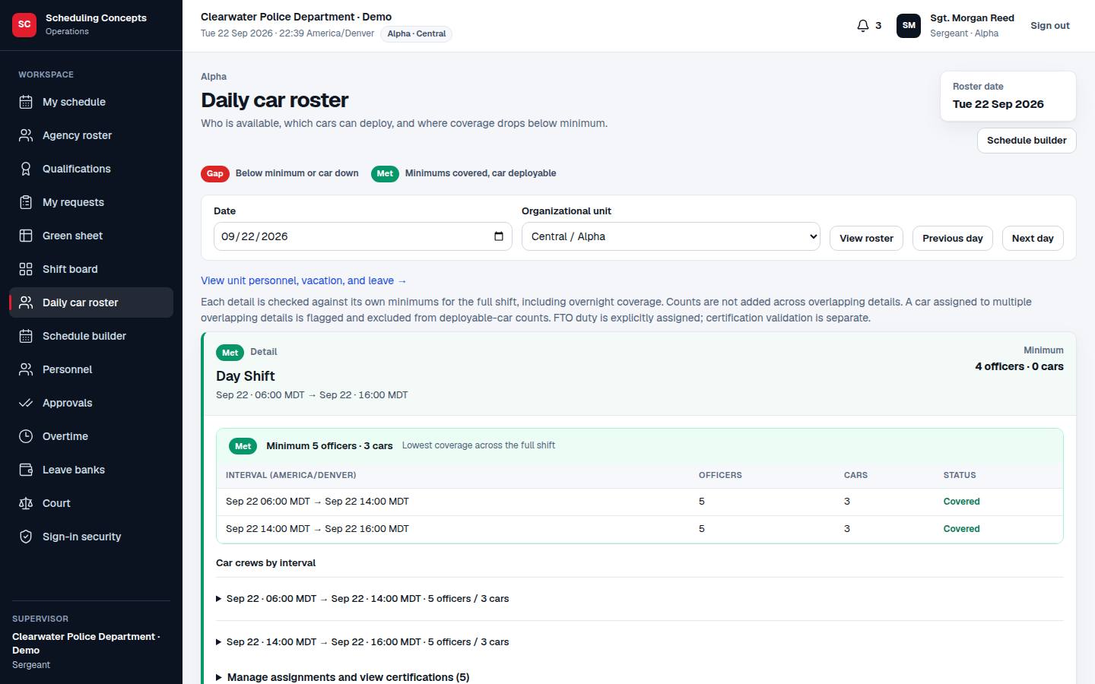
Task: Click the STATUS column header
Action: [x=960, y=475]
